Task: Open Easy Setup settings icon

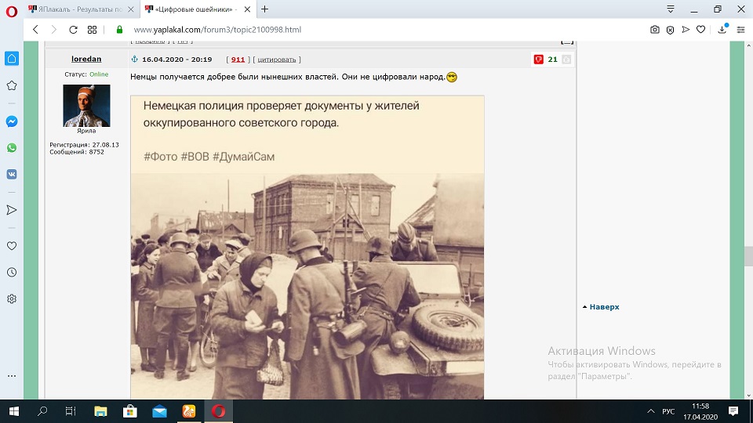Action: (740, 30)
